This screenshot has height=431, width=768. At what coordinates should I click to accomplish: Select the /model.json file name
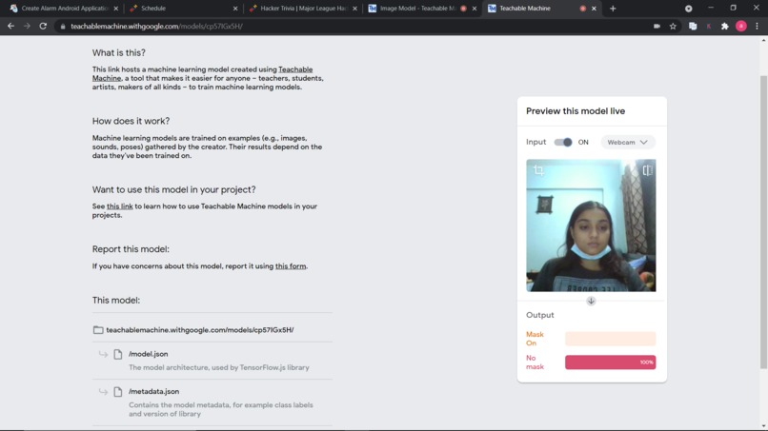(149, 354)
